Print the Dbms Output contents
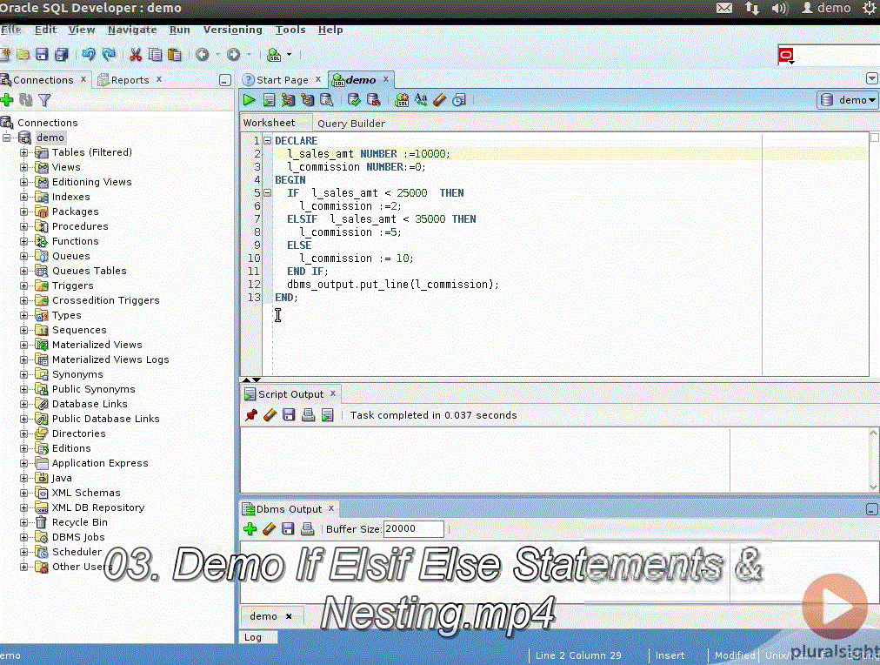Viewport: 880px width, 665px height. 308,528
